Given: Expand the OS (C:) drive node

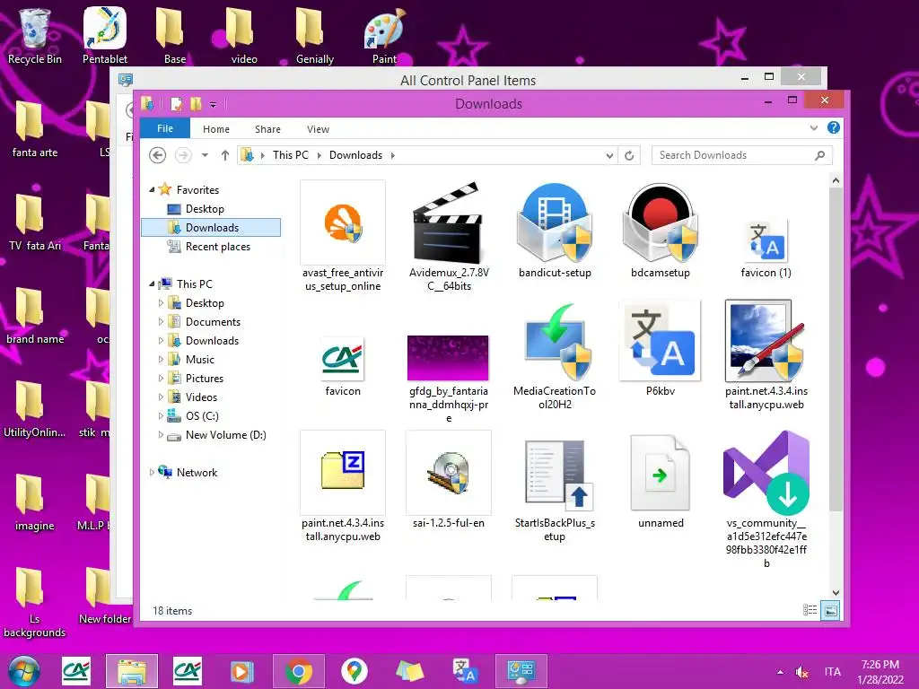Looking at the screenshot, I should [x=161, y=416].
